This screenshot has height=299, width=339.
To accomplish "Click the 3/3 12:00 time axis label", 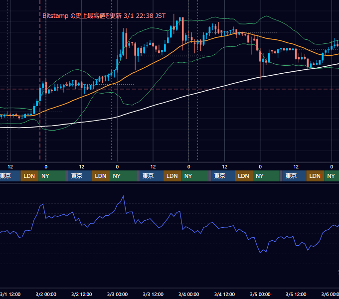I will [x=153, y=294].
